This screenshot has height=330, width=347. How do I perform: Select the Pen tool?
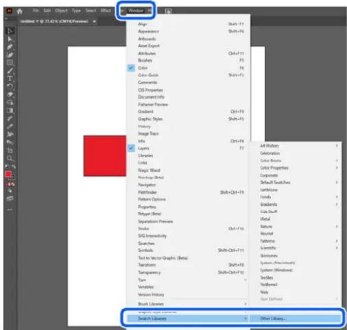9,47
